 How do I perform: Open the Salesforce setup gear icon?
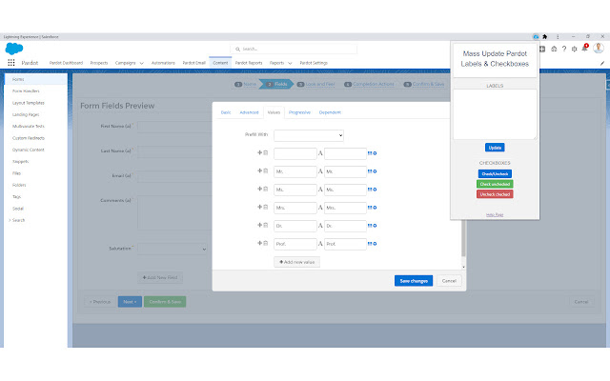(x=574, y=49)
